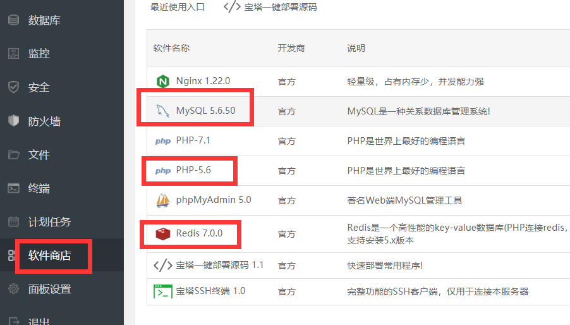Click 官方 in the phpMyAdmin row
The image size is (570, 325).
click(x=286, y=201)
